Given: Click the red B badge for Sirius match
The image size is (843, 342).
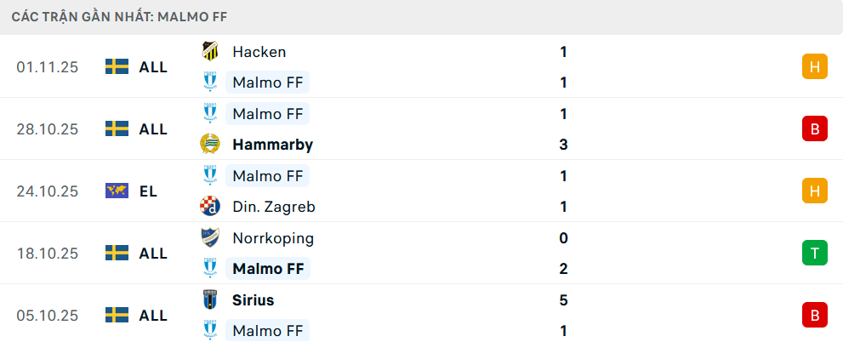Looking at the screenshot, I should [x=814, y=315].
